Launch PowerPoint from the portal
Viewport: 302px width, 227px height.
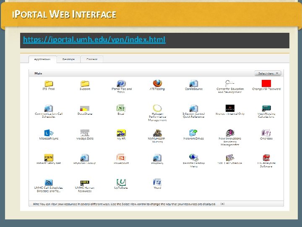click(121, 158)
